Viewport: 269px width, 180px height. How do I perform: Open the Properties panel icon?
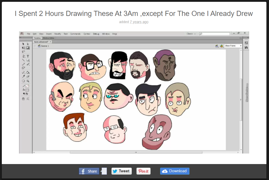click(x=246, y=43)
